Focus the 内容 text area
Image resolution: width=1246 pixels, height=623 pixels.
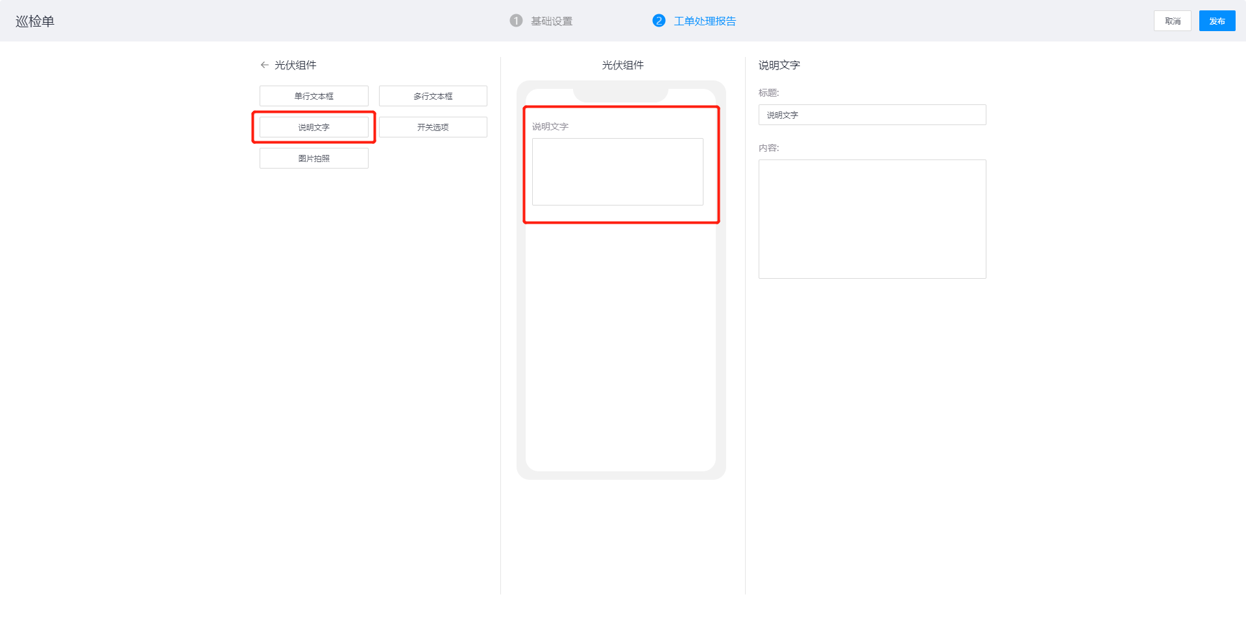872,219
